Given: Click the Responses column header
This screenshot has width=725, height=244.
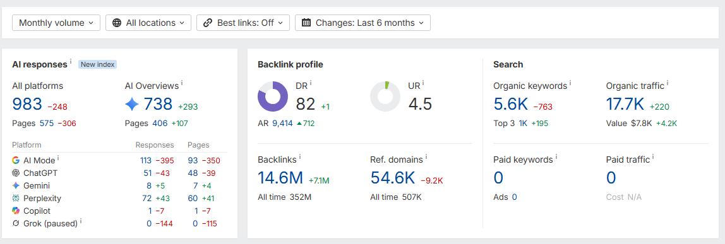Looking at the screenshot, I should pyautogui.click(x=155, y=145).
